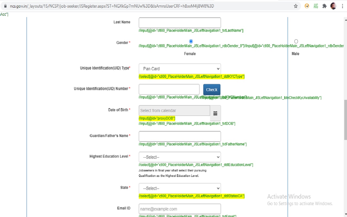
Task: Click the Date of Birth calendar field
Action: tap(174, 111)
